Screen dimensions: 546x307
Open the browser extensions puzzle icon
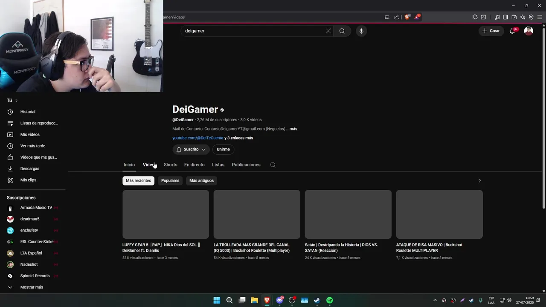pos(475,17)
